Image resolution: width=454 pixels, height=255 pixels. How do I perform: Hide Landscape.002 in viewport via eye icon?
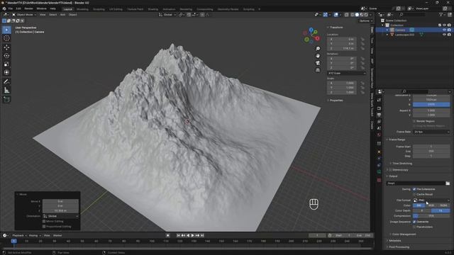point(445,35)
